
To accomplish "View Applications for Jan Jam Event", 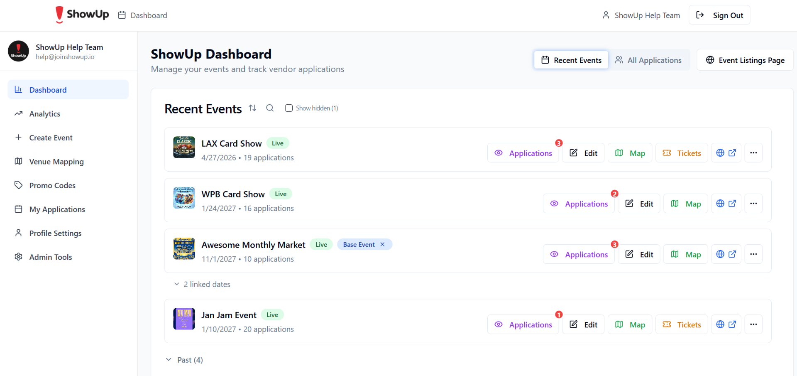I will 523,324.
